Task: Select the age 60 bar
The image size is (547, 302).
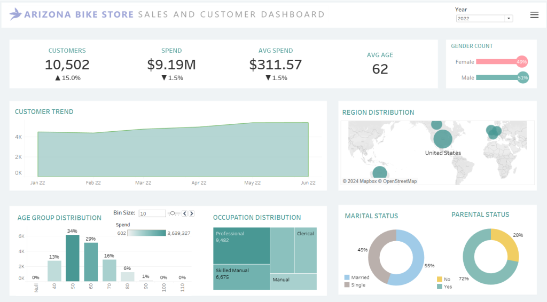Action: click(x=91, y=262)
